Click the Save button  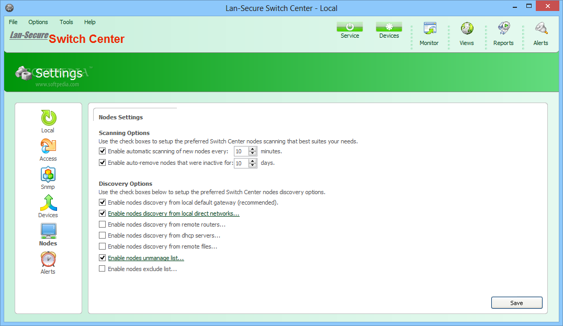[516, 302]
